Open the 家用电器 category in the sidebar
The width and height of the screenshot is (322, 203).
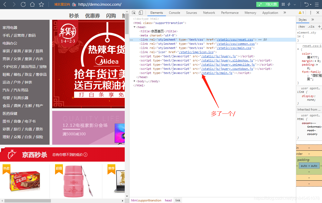[x=10, y=28]
